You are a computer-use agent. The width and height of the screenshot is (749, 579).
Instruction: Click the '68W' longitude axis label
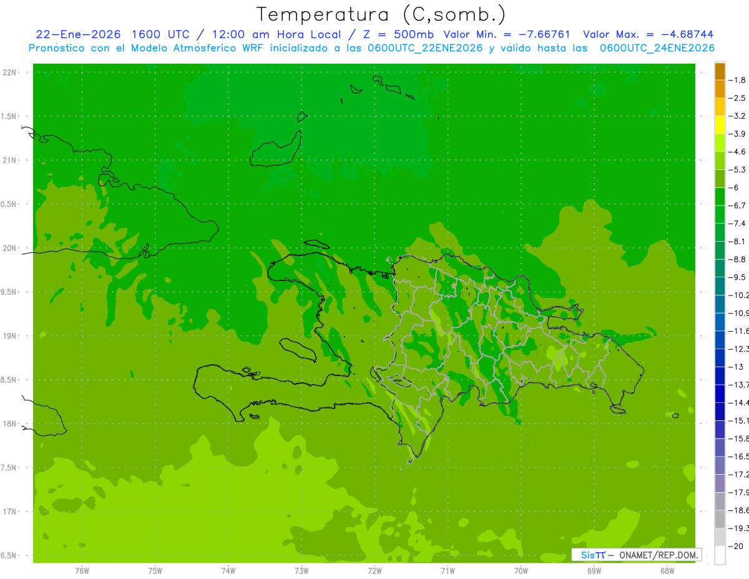[x=667, y=571]
